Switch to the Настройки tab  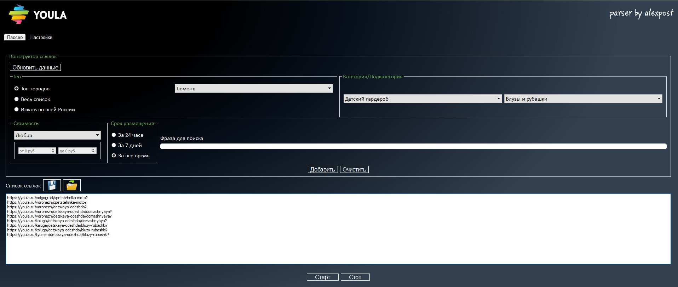point(41,37)
